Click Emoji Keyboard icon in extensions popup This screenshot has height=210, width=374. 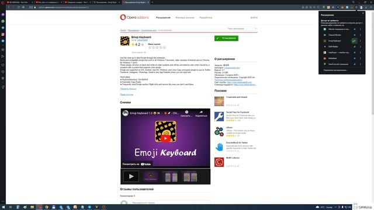pos(325,41)
